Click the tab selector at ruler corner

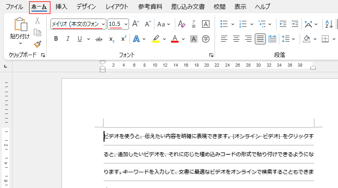coord(6,66)
